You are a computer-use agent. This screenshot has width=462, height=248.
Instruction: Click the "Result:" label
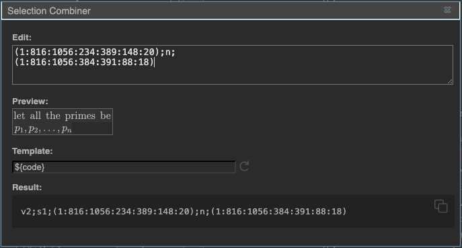click(27, 188)
